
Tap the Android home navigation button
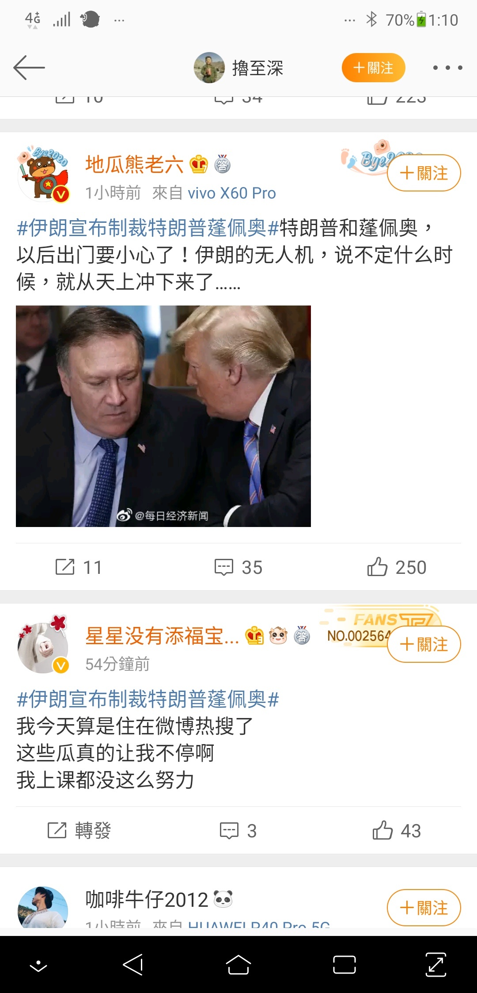click(238, 964)
